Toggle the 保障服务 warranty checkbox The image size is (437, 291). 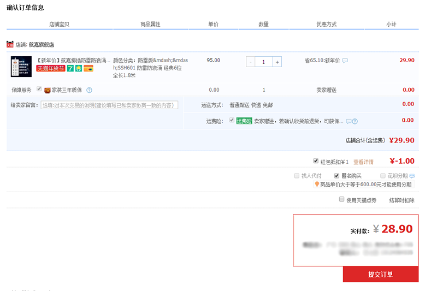point(39,89)
